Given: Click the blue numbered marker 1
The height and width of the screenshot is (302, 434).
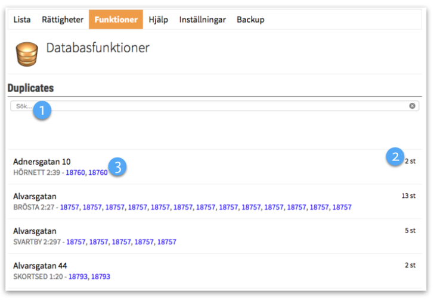Looking at the screenshot, I should [42, 111].
